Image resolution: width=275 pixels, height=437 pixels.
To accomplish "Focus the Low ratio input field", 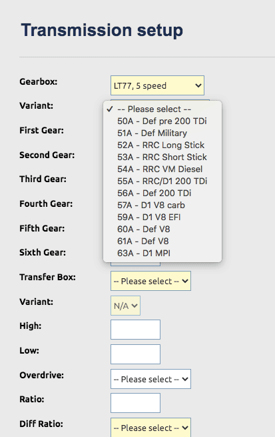I will [135, 354].
